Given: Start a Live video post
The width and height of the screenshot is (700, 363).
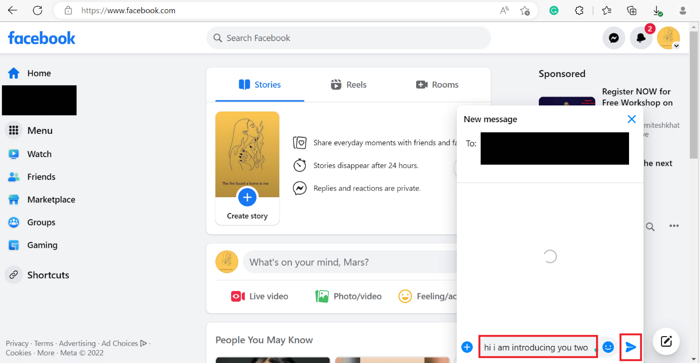Looking at the screenshot, I should click(x=260, y=296).
